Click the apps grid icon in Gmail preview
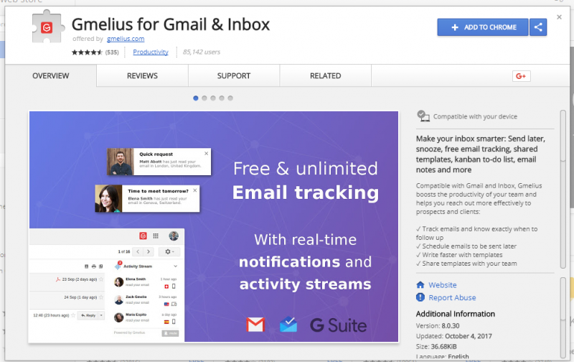Viewport: 574px width, 362px height. tap(156, 236)
